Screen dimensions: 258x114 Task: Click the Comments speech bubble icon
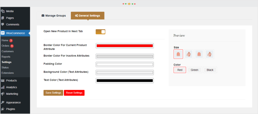pyautogui.click(x=3, y=24)
